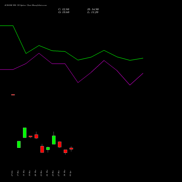
Task: Select the tall green 18 Mar candlestick
Action: (25, 133)
